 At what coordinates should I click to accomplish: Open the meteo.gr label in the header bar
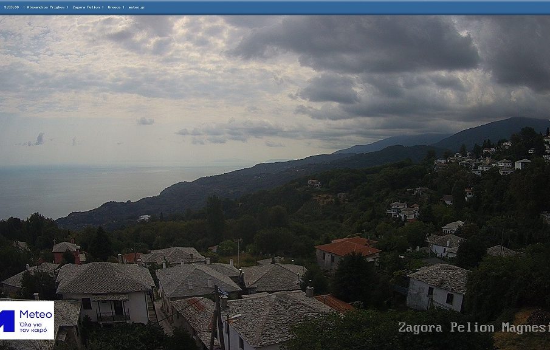click(x=136, y=7)
